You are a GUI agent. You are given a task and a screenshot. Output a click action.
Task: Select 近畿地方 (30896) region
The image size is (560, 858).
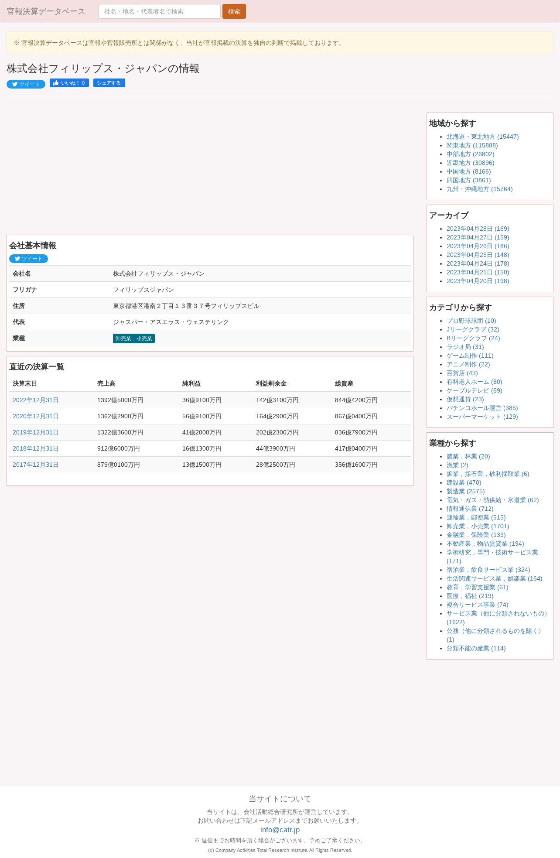(470, 163)
